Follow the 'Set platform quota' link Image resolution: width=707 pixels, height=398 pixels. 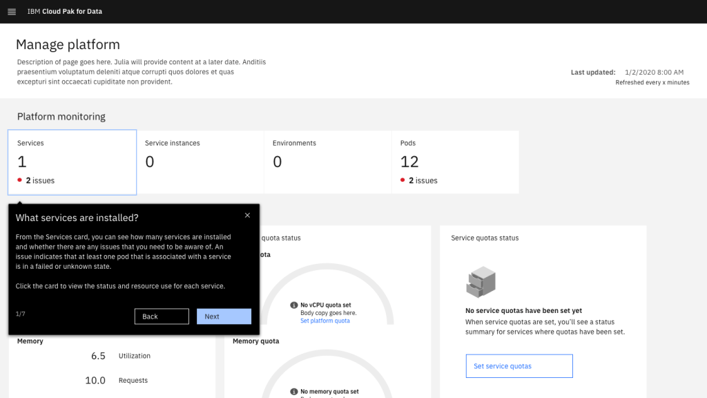[325, 321]
